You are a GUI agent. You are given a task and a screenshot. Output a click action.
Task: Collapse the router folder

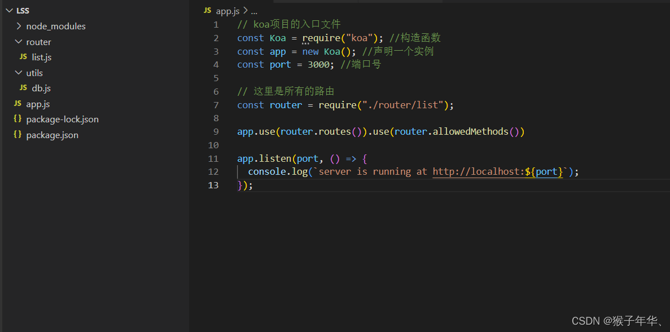point(17,42)
